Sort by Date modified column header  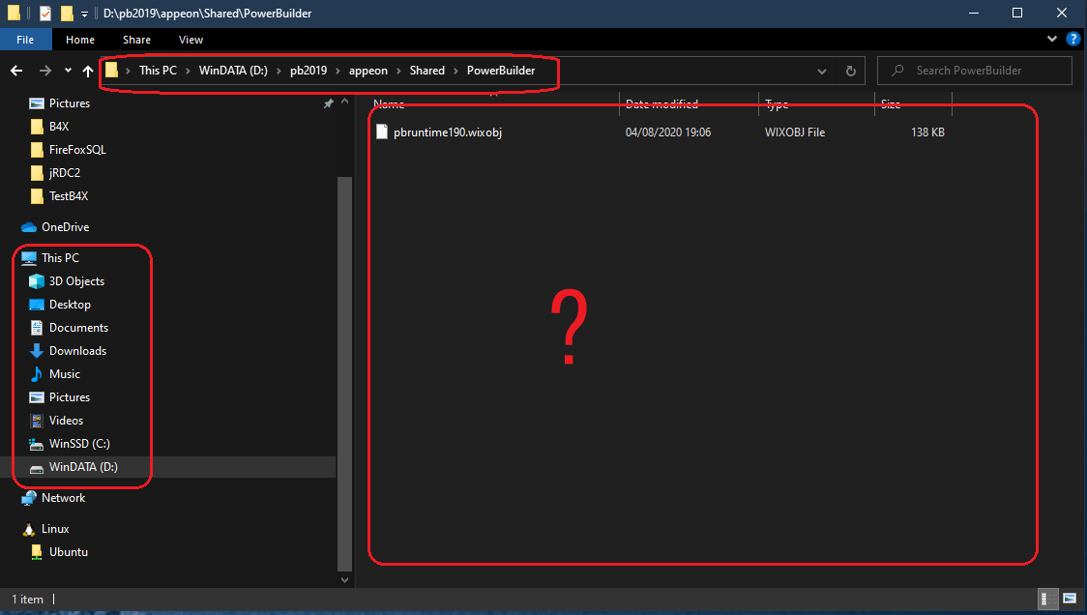coord(661,104)
